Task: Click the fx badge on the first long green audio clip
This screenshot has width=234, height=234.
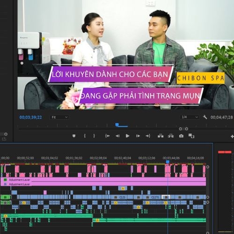Action: pyautogui.click(x=5, y=216)
